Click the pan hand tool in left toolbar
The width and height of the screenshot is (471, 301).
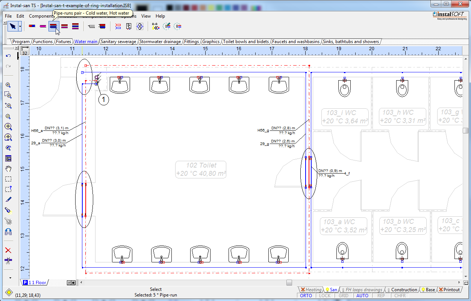[8, 169]
